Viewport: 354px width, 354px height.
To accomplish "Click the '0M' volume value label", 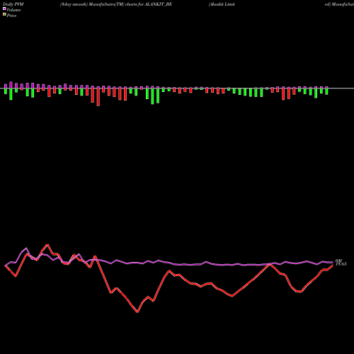I will [x=338, y=261].
